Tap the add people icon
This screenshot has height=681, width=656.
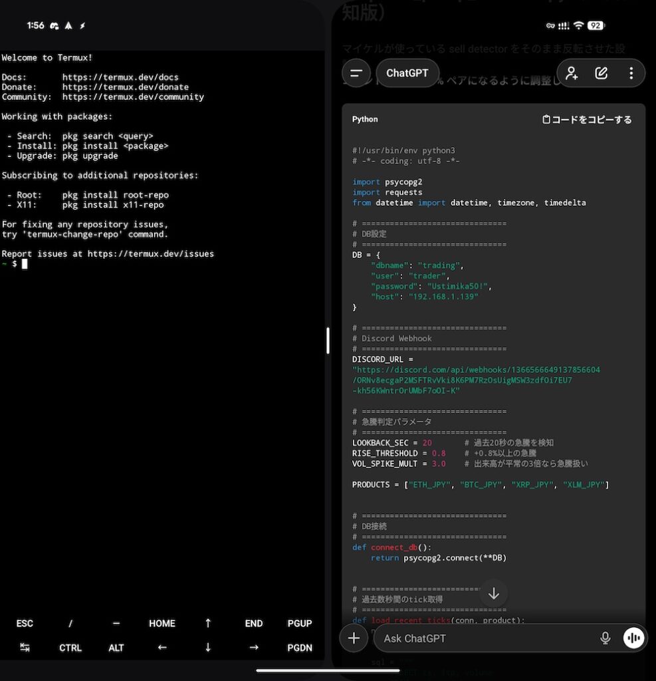coord(572,73)
